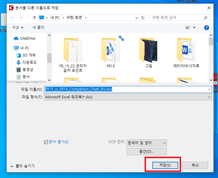
Task: Expand the chevron after 바탕 화면 in path
Action: (x=85, y=18)
